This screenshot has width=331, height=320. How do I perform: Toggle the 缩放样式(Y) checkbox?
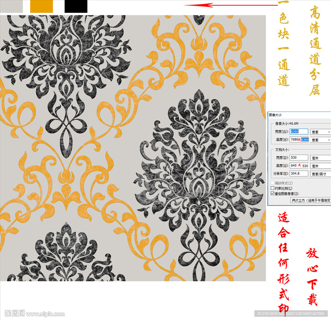272,183
